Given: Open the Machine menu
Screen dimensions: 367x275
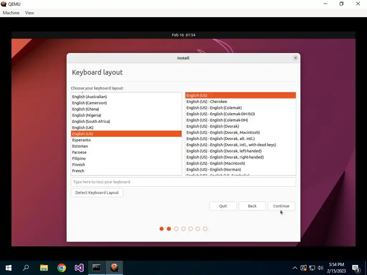Looking at the screenshot, I should point(11,13).
